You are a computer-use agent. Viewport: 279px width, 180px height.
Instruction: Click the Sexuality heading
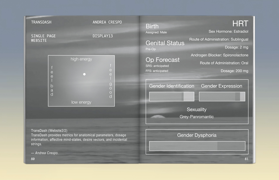pyautogui.click(x=197, y=109)
